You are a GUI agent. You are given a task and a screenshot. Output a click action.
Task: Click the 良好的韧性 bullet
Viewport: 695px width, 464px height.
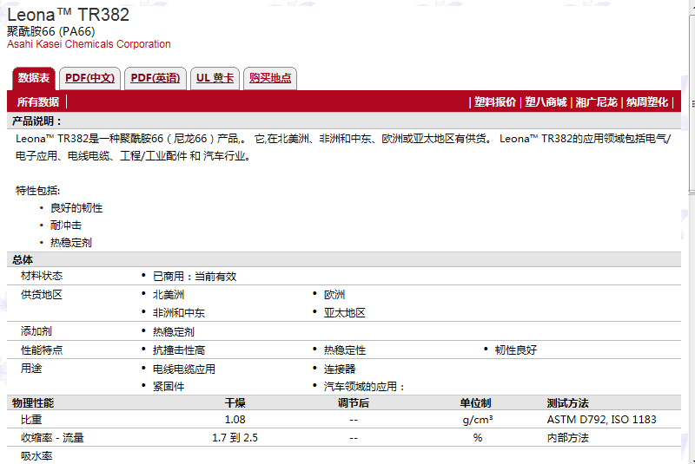pyautogui.click(x=76, y=208)
